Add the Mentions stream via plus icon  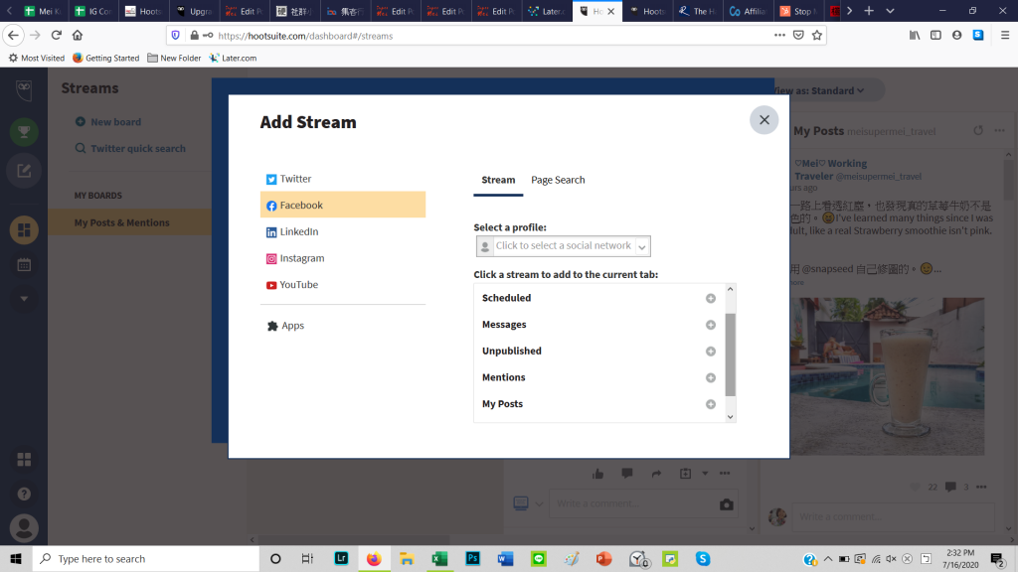pyautogui.click(x=710, y=378)
